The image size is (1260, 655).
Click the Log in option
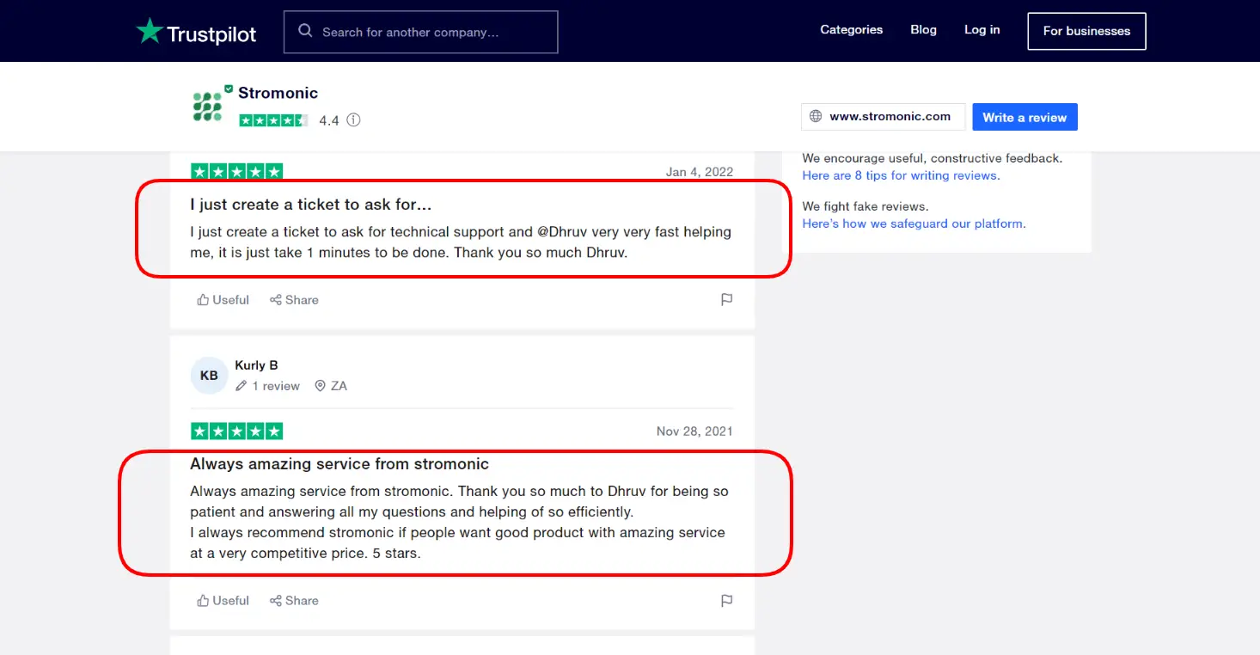point(982,29)
